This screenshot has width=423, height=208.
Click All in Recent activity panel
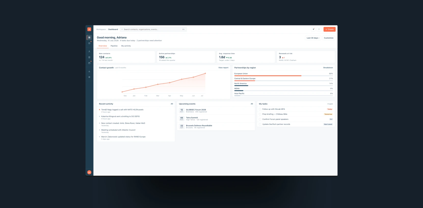pos(172,104)
